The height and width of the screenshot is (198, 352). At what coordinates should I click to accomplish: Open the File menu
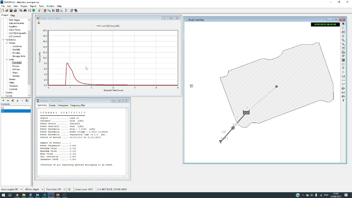coord(3,6)
